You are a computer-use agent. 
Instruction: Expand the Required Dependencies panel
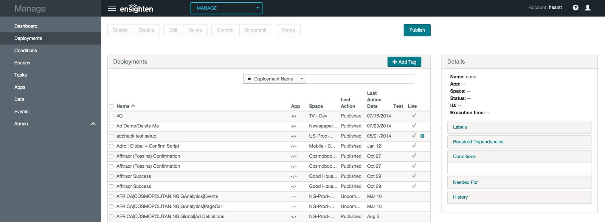coord(520,142)
